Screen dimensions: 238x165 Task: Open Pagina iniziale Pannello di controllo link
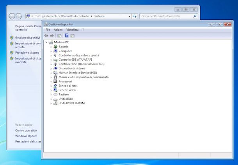[x=28, y=28]
